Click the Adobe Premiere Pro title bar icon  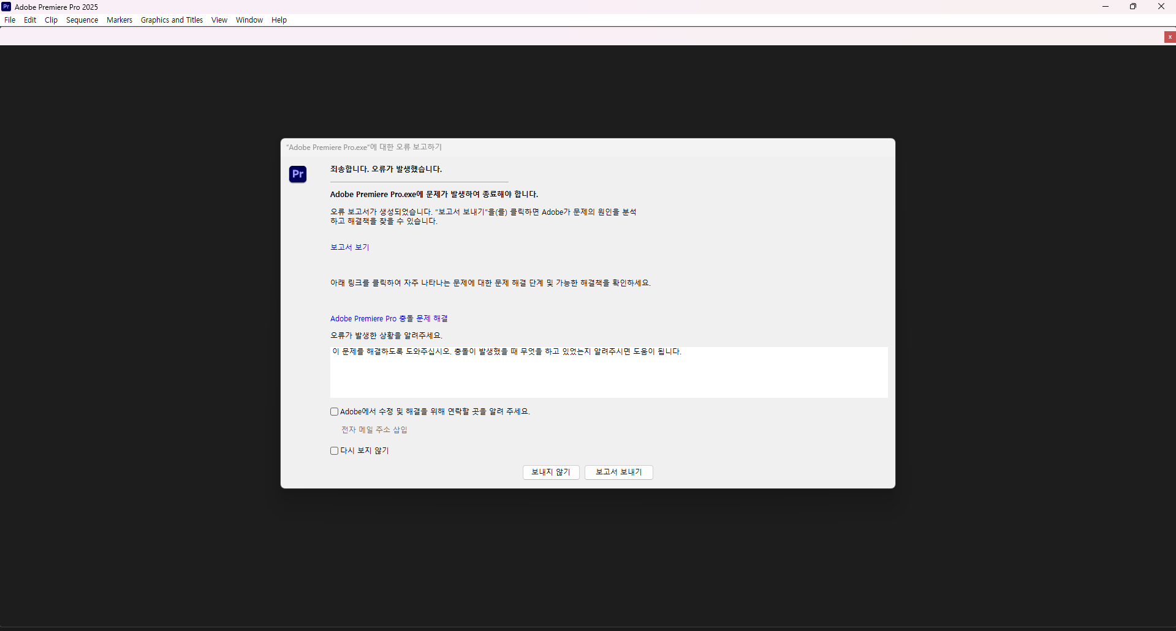pos(6,7)
